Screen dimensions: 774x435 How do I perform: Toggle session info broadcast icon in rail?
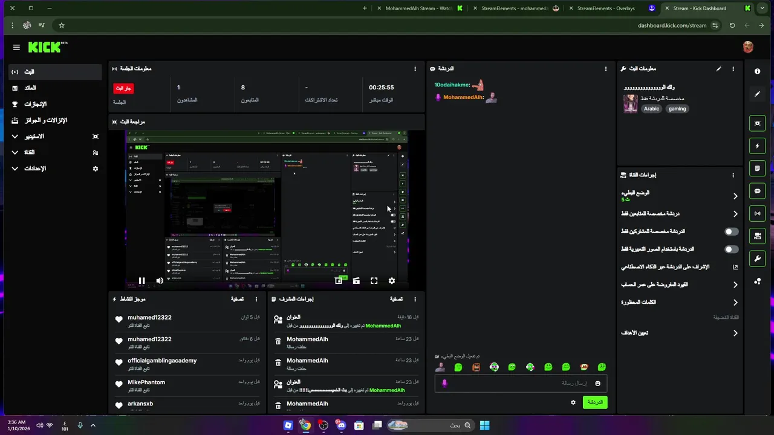point(757,213)
